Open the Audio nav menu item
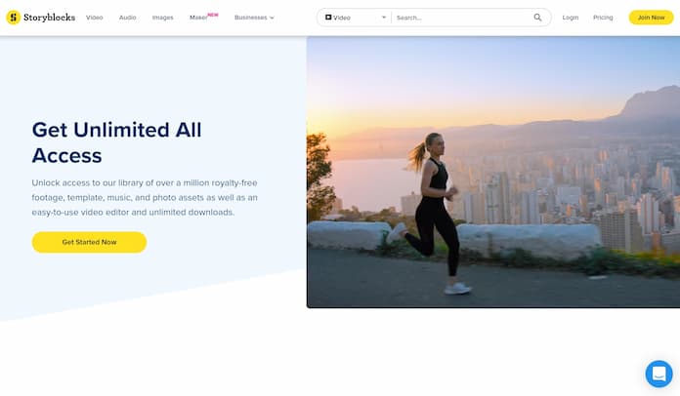Viewport: 680px width, 396px height. (127, 18)
